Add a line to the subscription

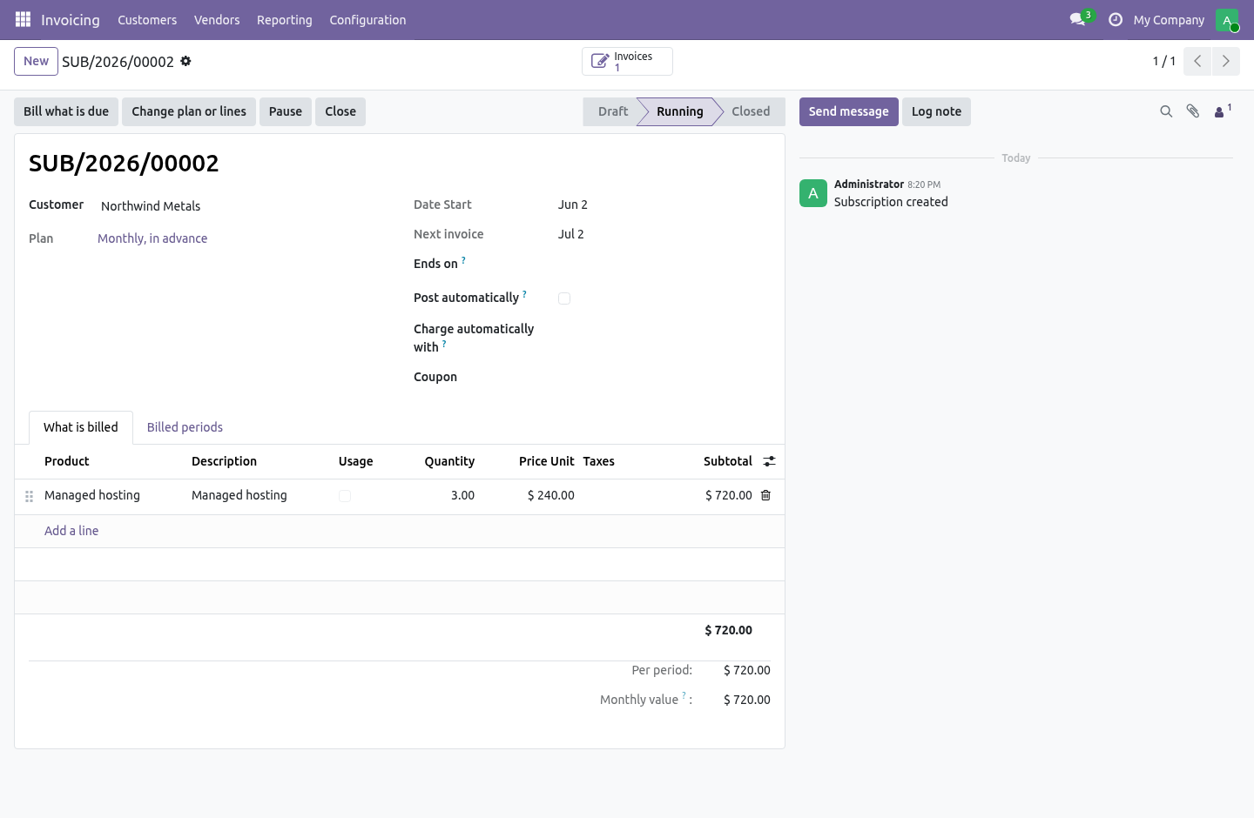coord(71,531)
